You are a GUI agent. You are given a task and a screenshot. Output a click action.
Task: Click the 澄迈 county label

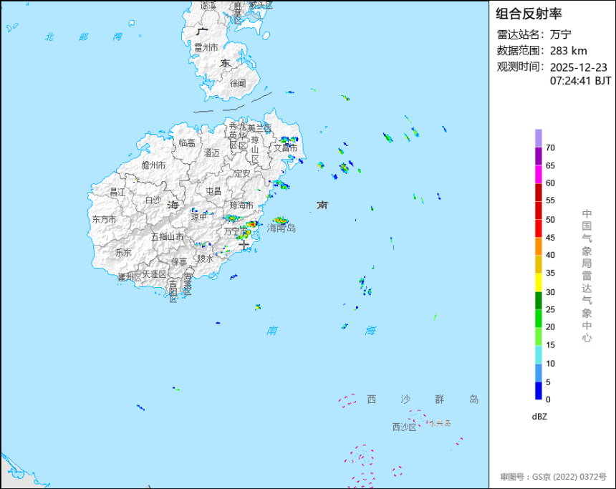click(211, 152)
